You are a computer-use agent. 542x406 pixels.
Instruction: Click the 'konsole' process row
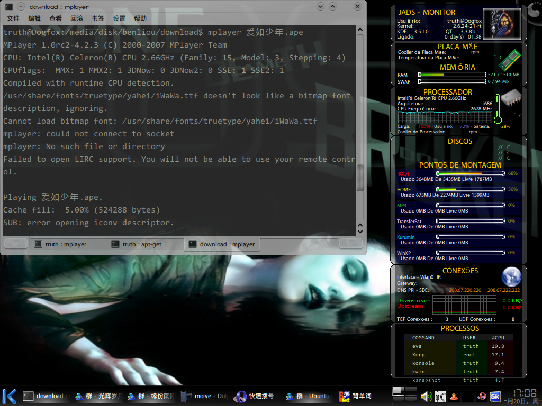[x=459, y=363]
